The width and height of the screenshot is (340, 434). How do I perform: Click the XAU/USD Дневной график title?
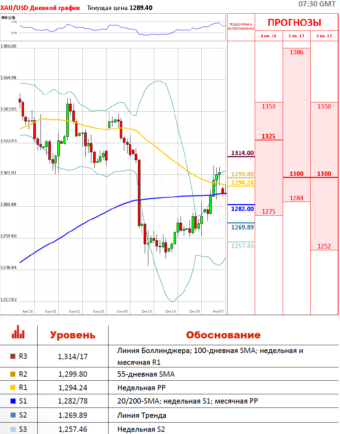point(40,8)
